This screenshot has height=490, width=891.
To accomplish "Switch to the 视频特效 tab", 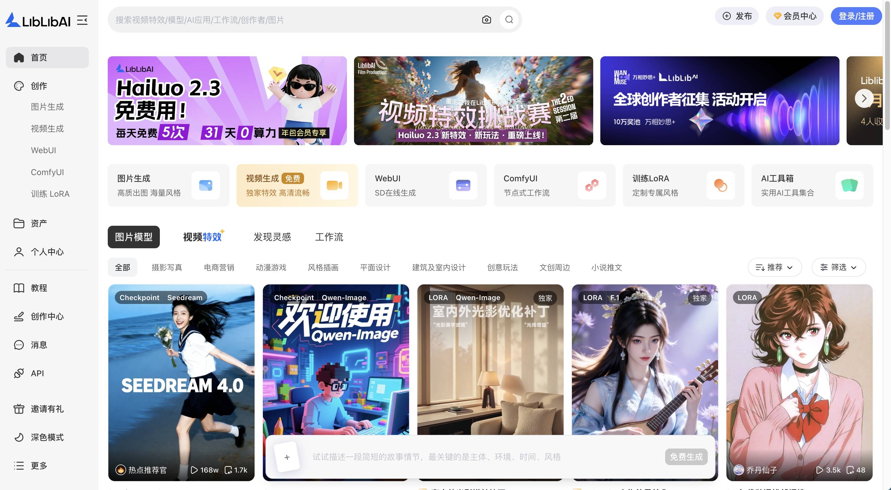I will [203, 237].
